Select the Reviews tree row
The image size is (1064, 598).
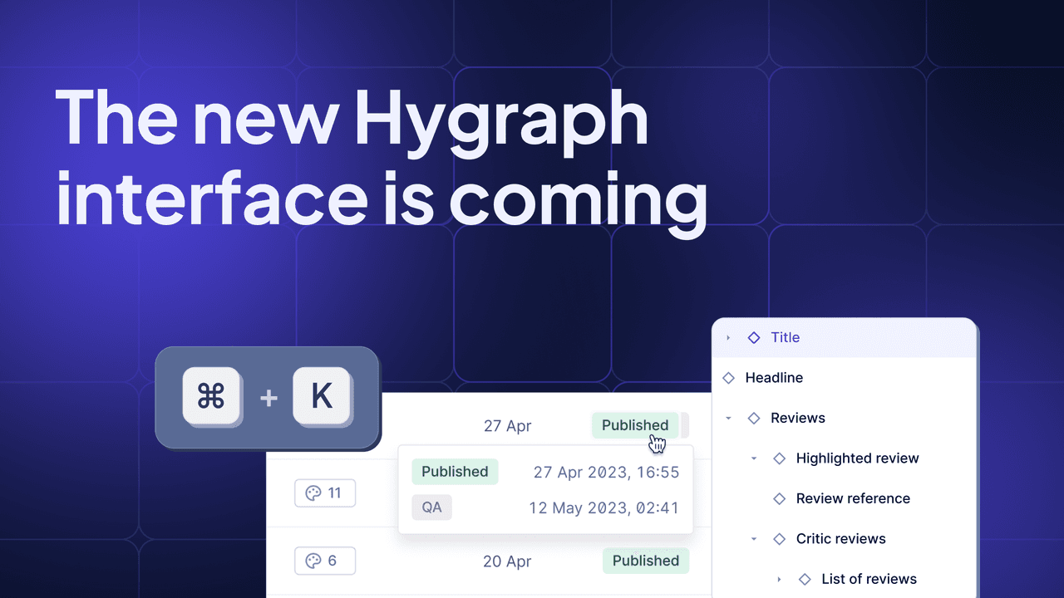[844, 418]
